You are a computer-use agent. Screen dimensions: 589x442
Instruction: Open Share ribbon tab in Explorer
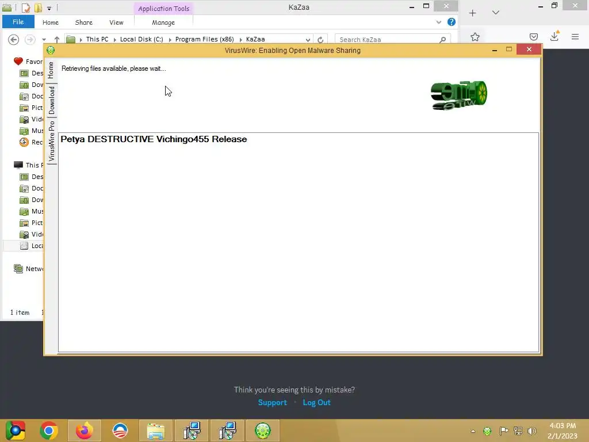tap(84, 22)
